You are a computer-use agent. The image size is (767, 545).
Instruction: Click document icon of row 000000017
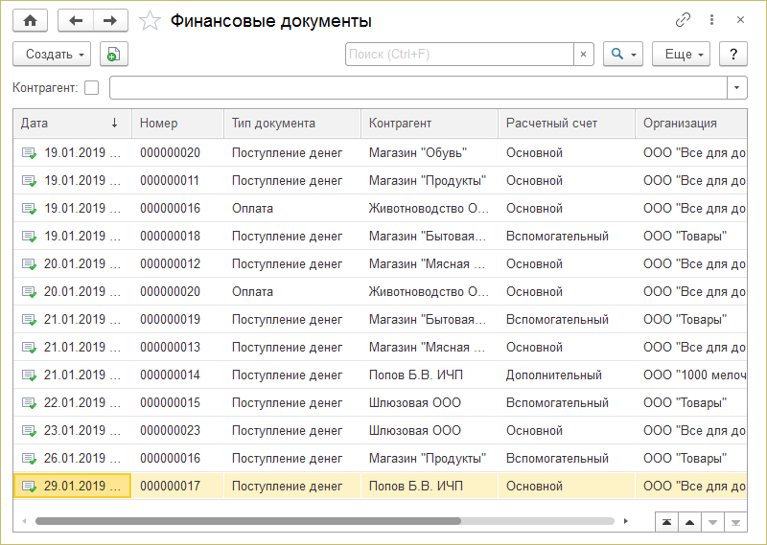(x=30, y=487)
